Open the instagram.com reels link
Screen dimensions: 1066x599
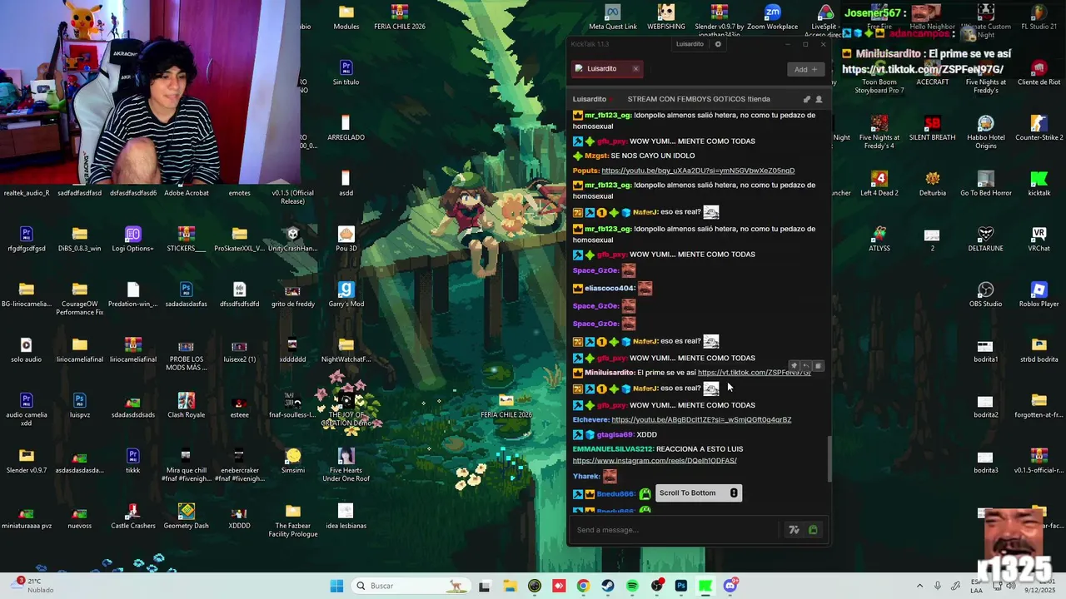[655, 461]
